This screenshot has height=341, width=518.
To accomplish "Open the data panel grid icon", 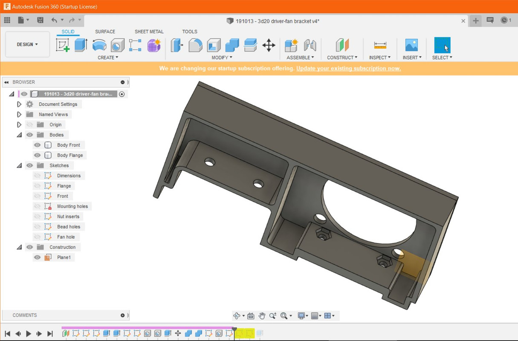I will coord(7,20).
